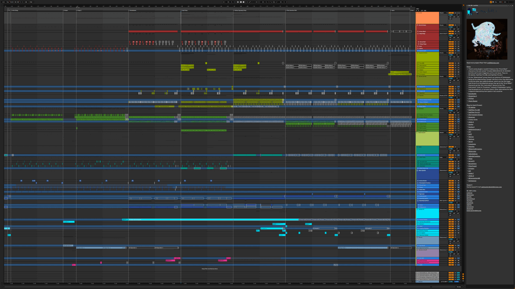Open the 3C-Aether plug-in link

472,107
